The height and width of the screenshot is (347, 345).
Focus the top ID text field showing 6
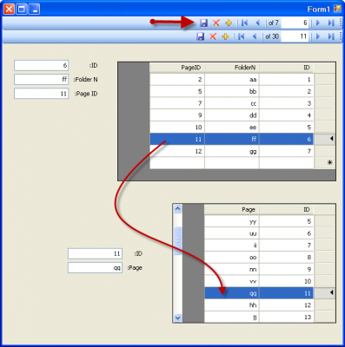tap(42, 65)
